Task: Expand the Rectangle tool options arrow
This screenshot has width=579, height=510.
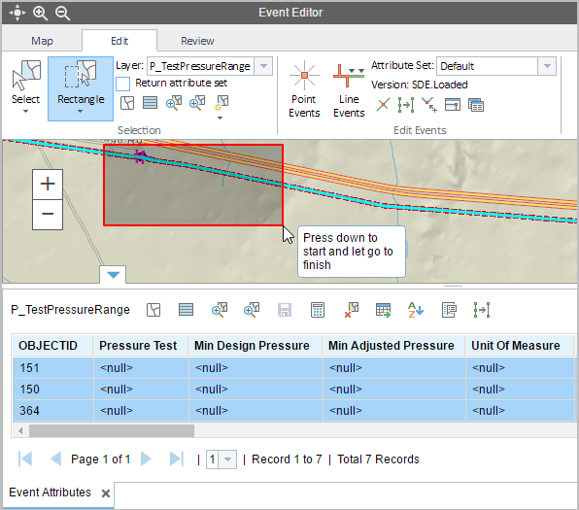Action: (80, 111)
